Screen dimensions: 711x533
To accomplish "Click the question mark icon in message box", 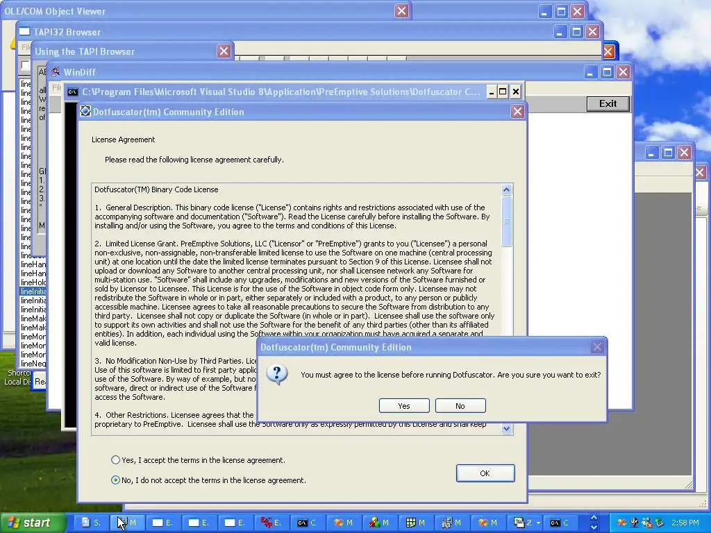I will [x=276, y=375].
